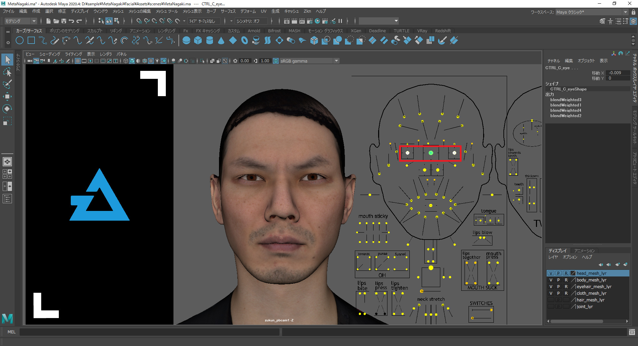Activate the Rotate tool in toolbox
Screen dimensions: 638x346
pyautogui.click(x=7, y=109)
